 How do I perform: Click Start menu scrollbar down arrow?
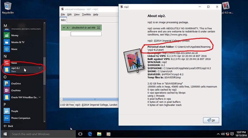45,121
